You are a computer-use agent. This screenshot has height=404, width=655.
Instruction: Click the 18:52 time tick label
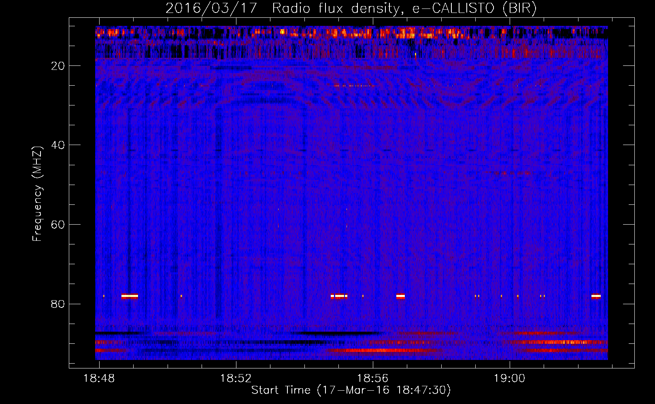pos(236,379)
